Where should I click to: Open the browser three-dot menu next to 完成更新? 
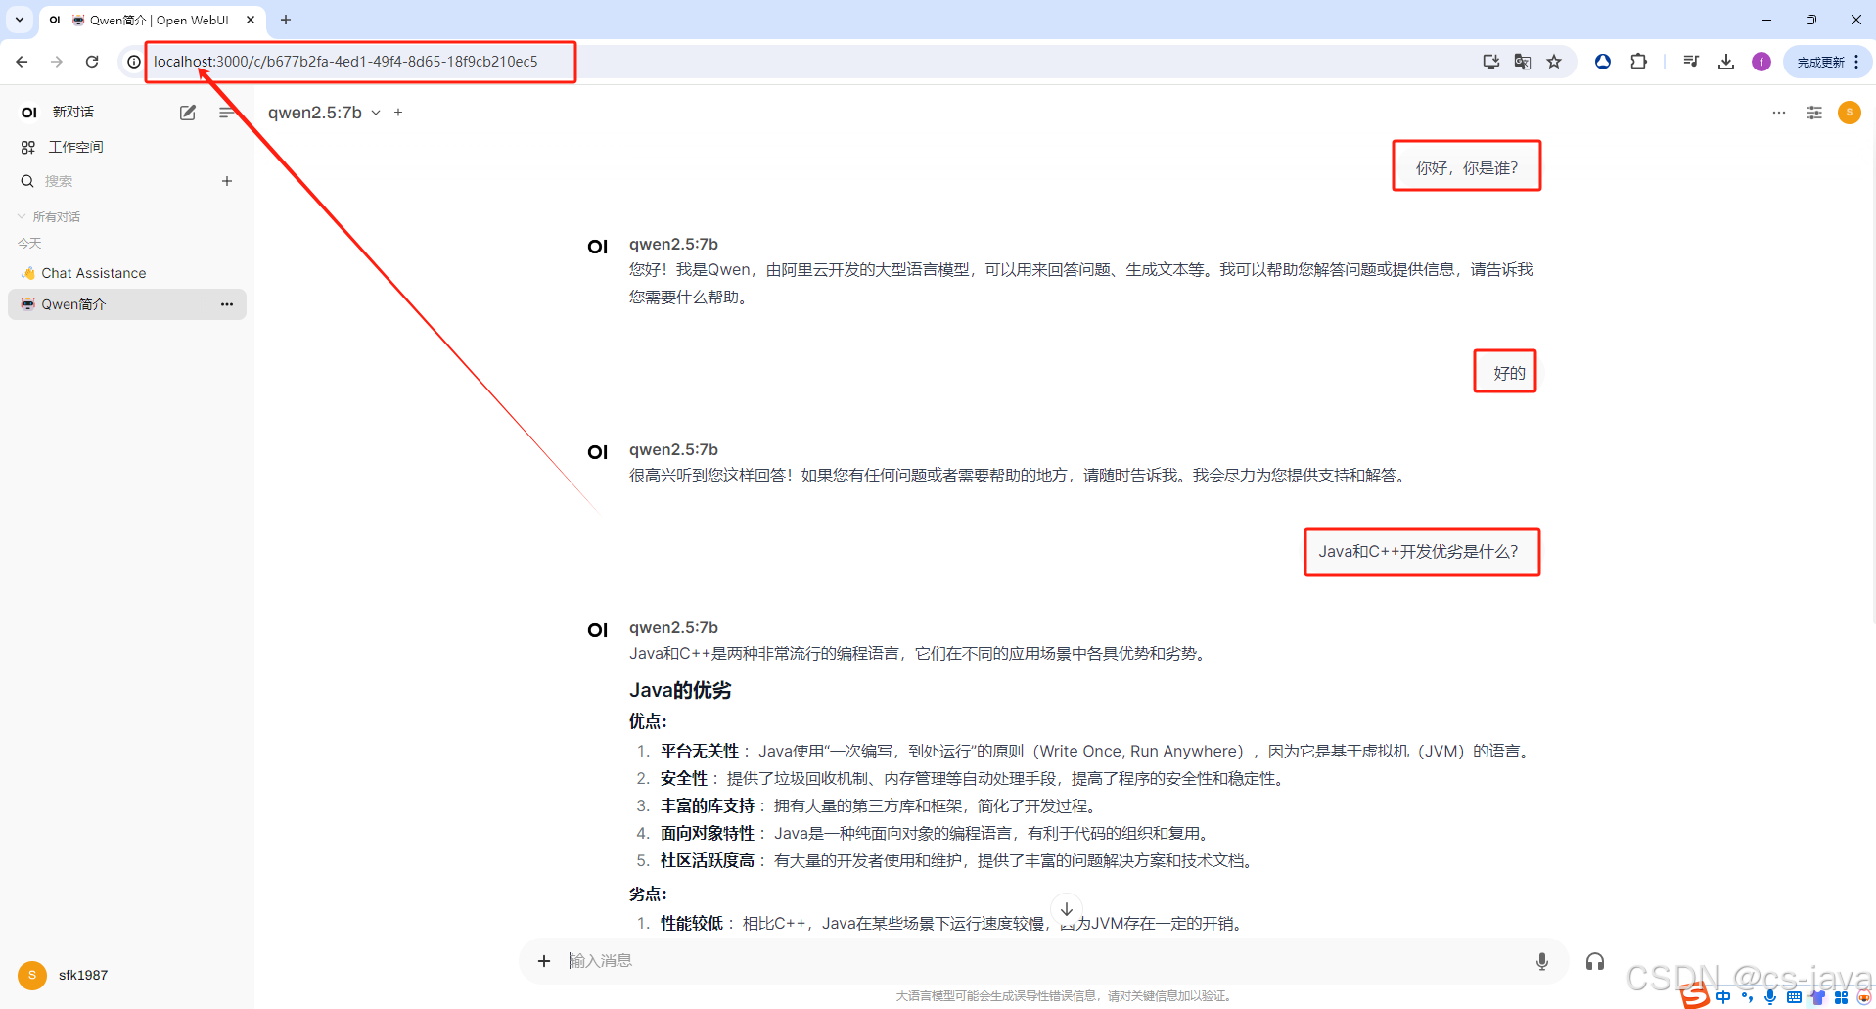pyautogui.click(x=1856, y=62)
